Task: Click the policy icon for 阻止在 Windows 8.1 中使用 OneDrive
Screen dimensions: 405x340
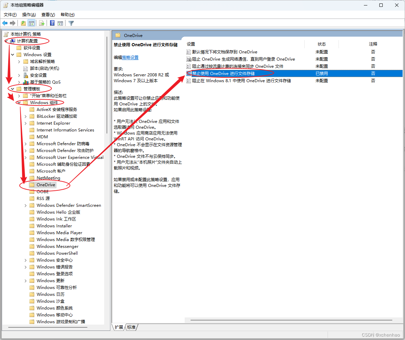Action: 189,81
